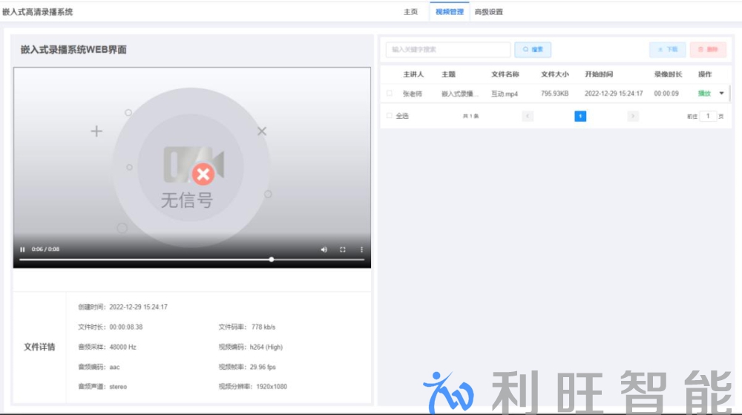Viewport: 742px width, 415px height.
Task: Pause the playing video
Action: coord(22,249)
